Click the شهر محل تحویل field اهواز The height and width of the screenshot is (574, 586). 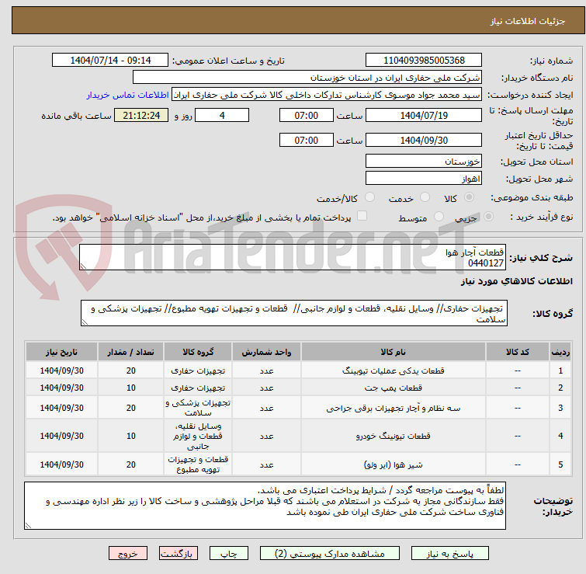(424, 179)
